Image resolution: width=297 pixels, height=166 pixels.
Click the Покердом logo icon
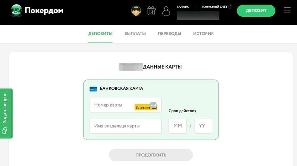click(x=16, y=10)
